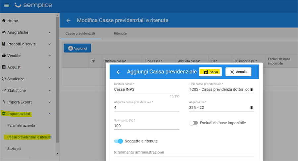This screenshot has width=298, height=161.
Task: Click the sidebar scrollbar up arrow
Action: (x=57, y=15)
